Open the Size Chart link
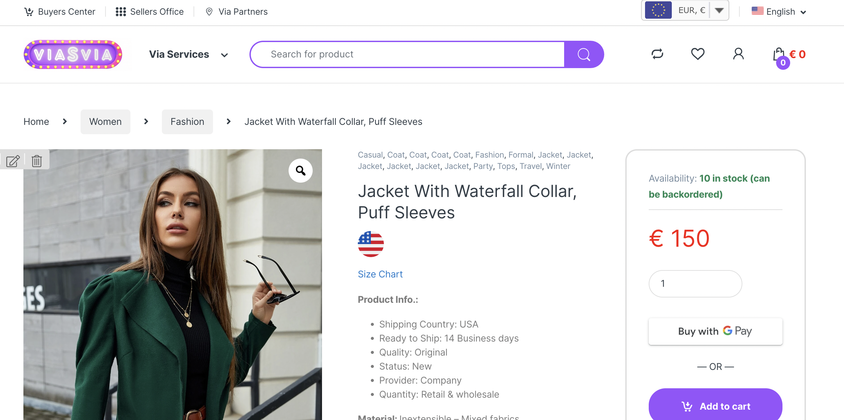The height and width of the screenshot is (420, 844). pyautogui.click(x=380, y=274)
